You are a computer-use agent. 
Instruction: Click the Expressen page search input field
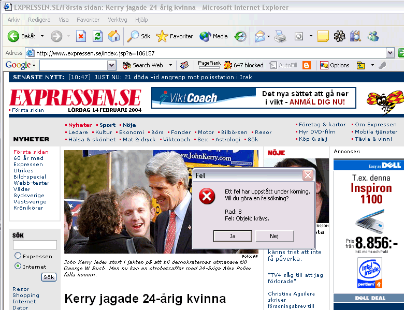tap(35, 245)
